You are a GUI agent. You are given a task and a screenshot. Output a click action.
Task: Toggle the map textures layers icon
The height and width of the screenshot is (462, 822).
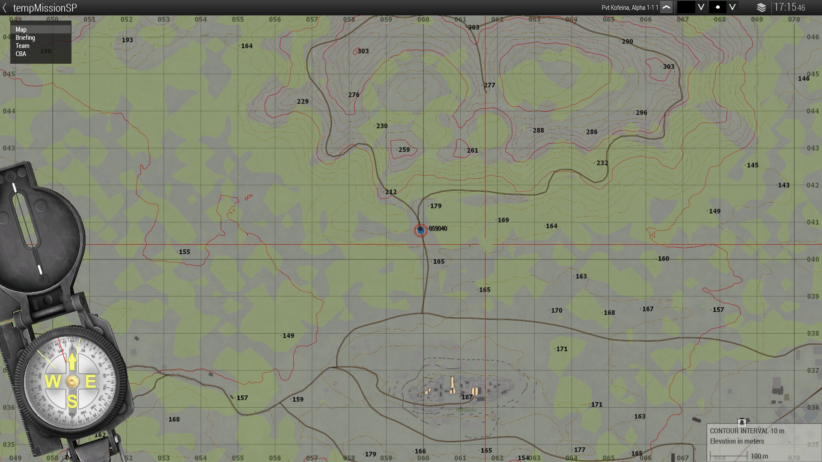(x=761, y=8)
